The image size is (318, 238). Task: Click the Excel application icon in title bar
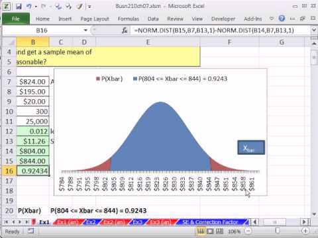pyautogui.click(x=7, y=6)
